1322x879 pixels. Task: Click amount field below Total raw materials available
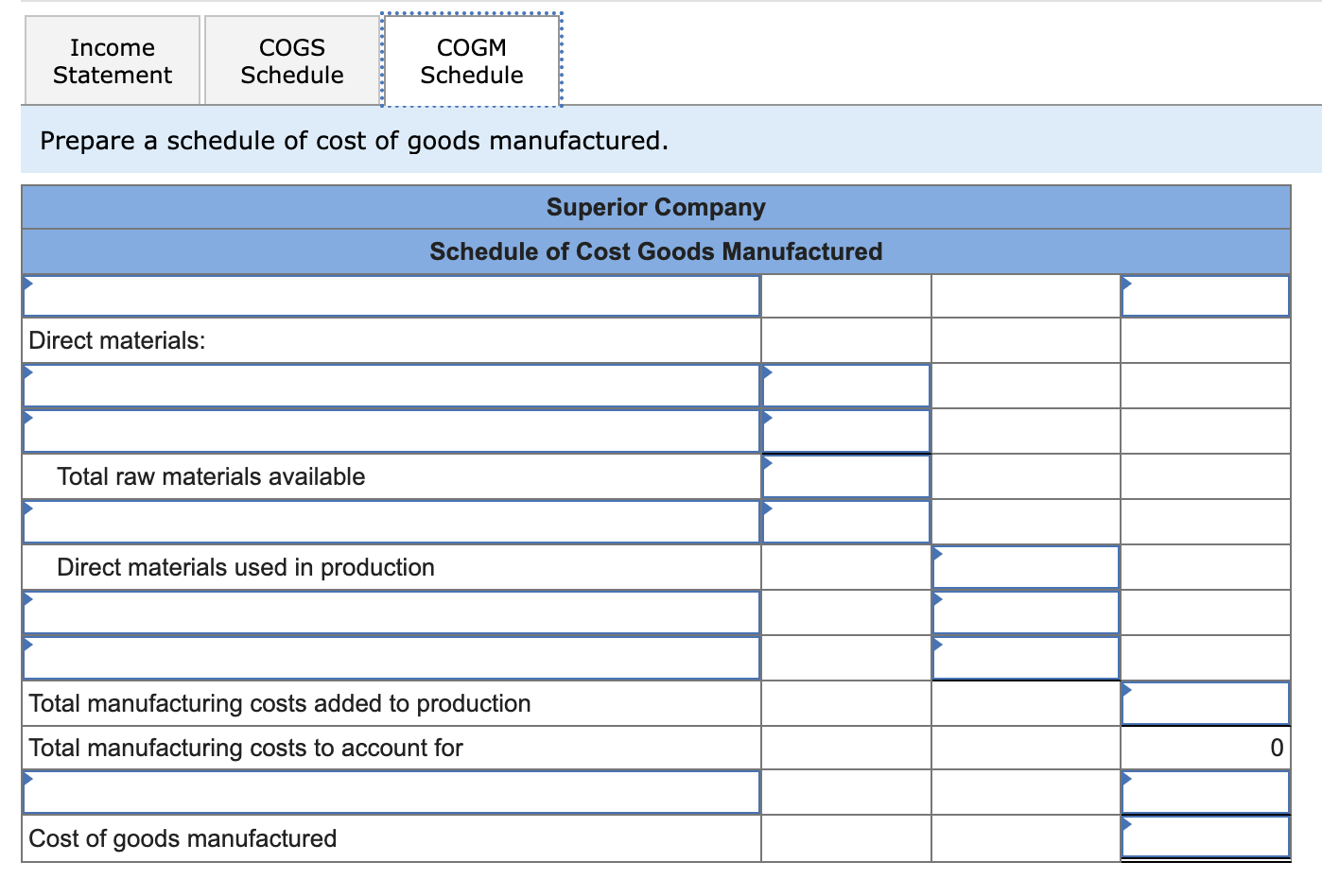[x=846, y=522]
